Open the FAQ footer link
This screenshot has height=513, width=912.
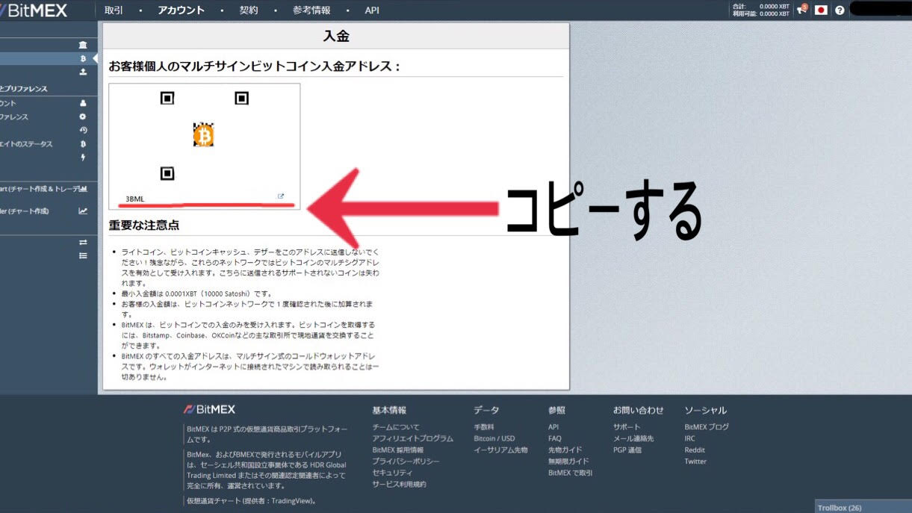[554, 438]
